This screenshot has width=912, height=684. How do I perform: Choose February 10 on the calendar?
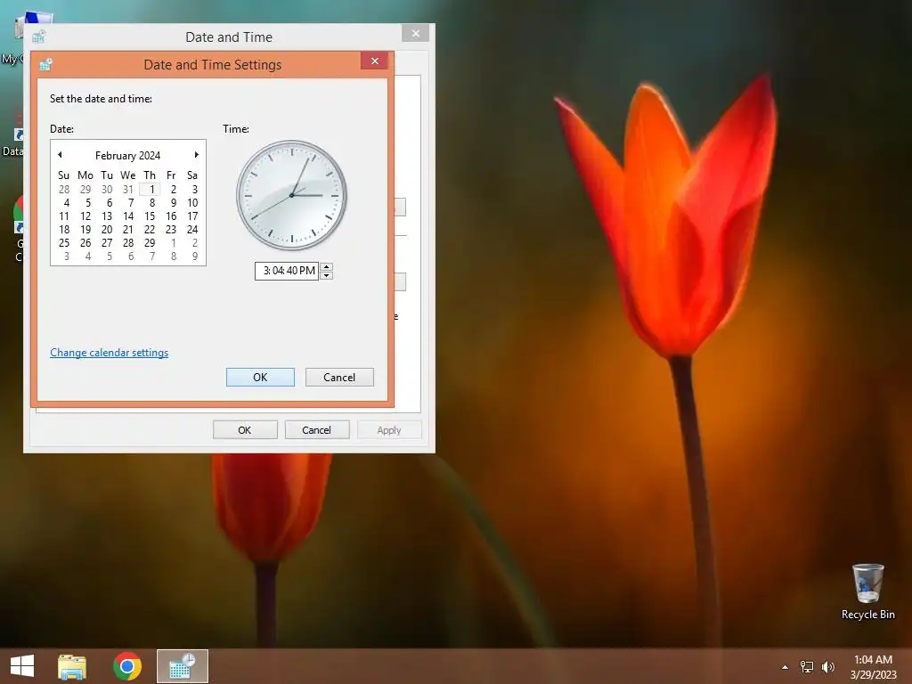(x=192, y=202)
